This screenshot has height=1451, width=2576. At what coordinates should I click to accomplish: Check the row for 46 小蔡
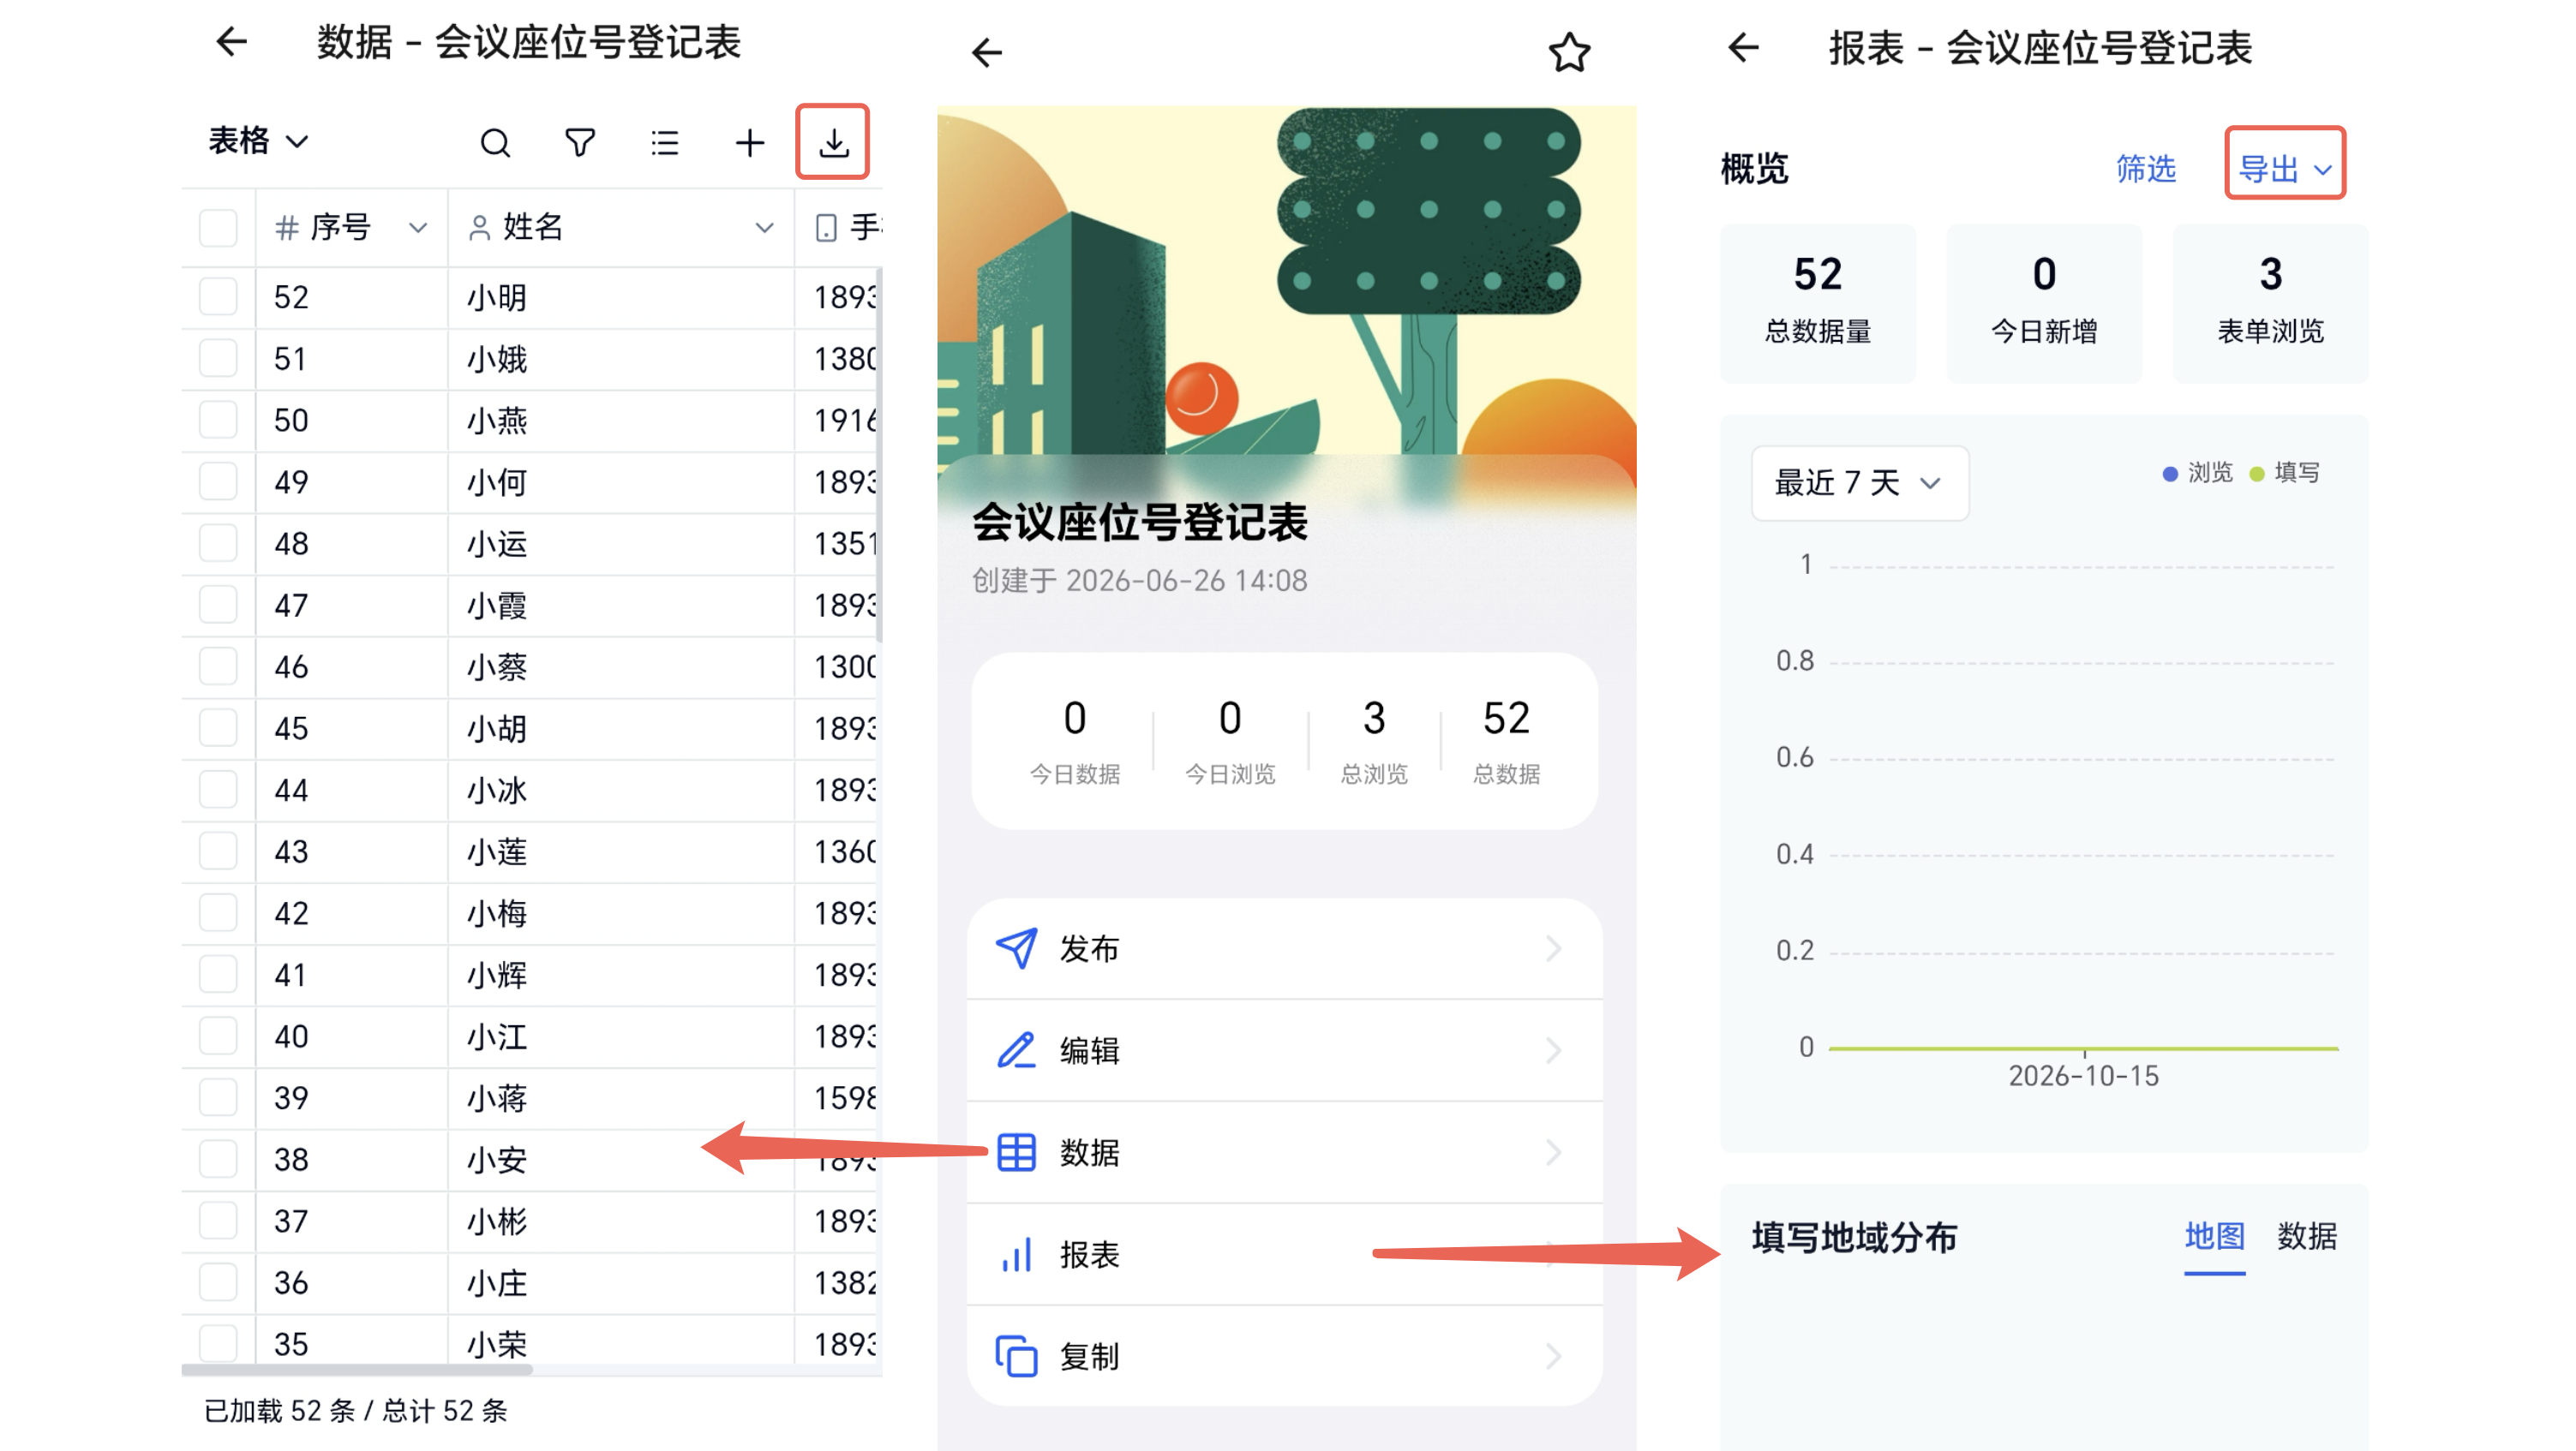pos(218,666)
